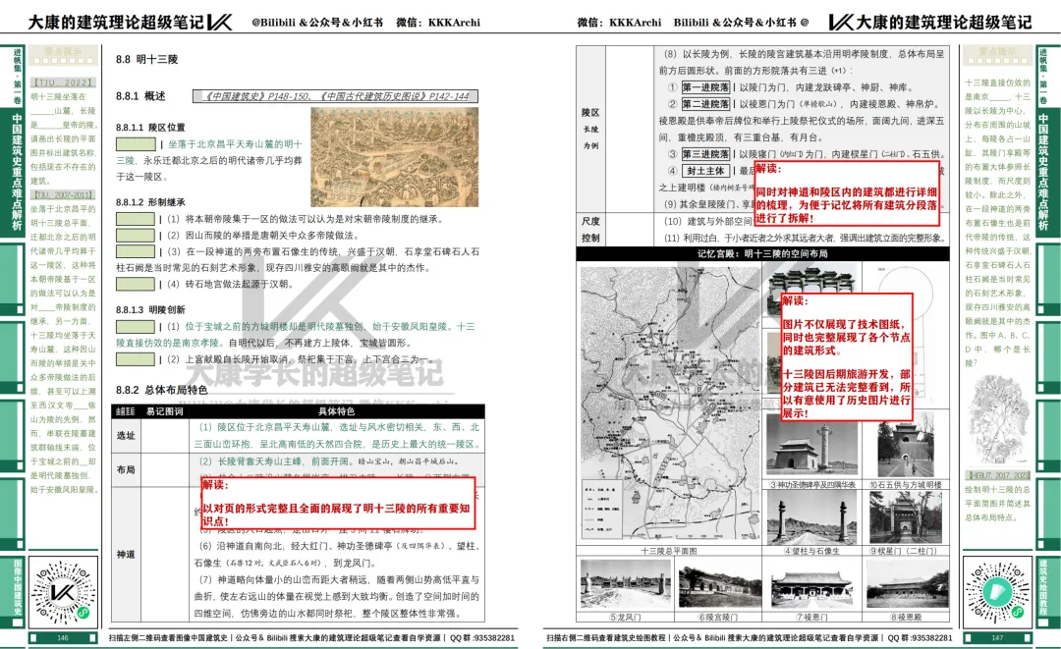Click the 陵宫陵门 photo

coord(719,585)
